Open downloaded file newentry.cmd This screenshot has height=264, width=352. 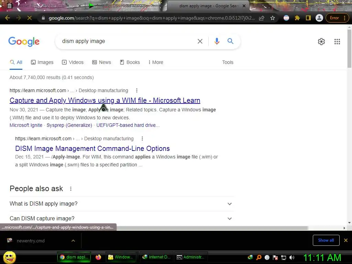[31, 241]
